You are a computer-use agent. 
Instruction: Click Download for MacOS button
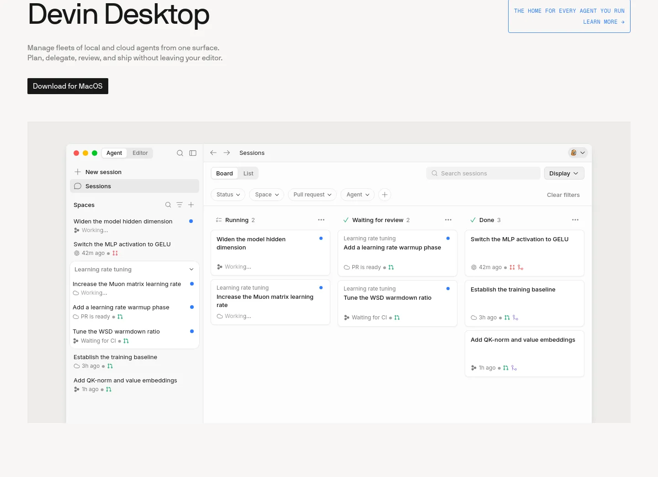point(68,86)
